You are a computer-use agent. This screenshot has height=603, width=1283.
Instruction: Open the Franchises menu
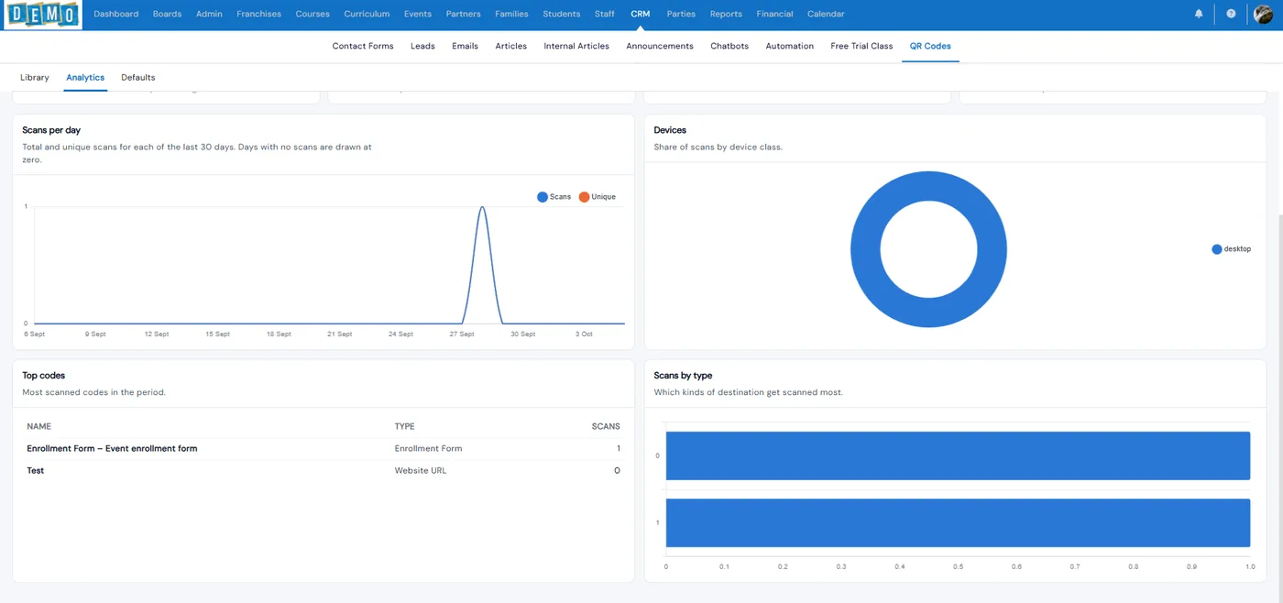point(258,14)
